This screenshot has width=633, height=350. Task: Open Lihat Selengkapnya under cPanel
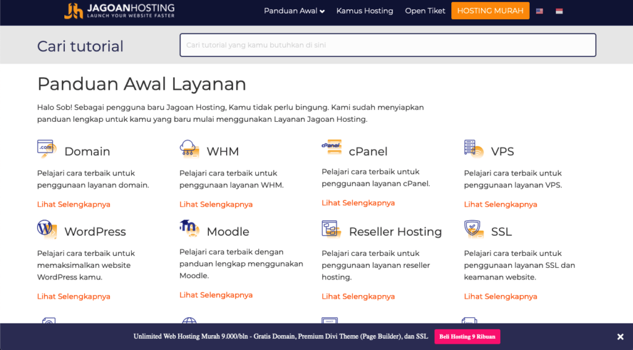(x=358, y=203)
